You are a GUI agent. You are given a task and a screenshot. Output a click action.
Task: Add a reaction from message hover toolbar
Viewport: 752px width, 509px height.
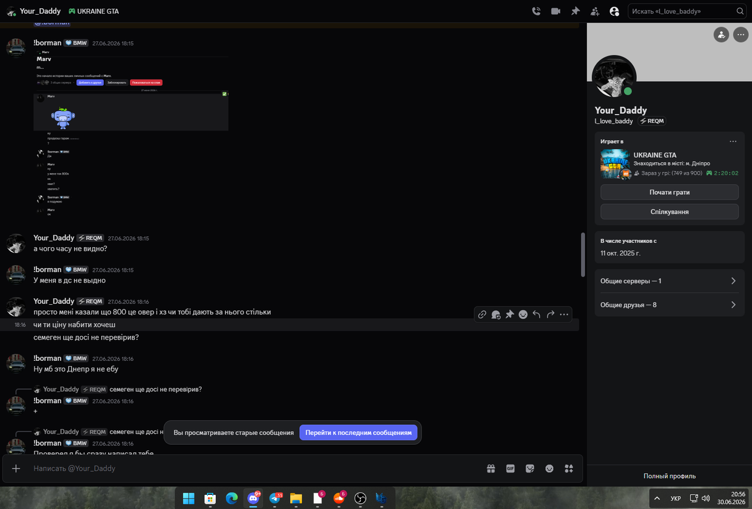tap(523, 315)
